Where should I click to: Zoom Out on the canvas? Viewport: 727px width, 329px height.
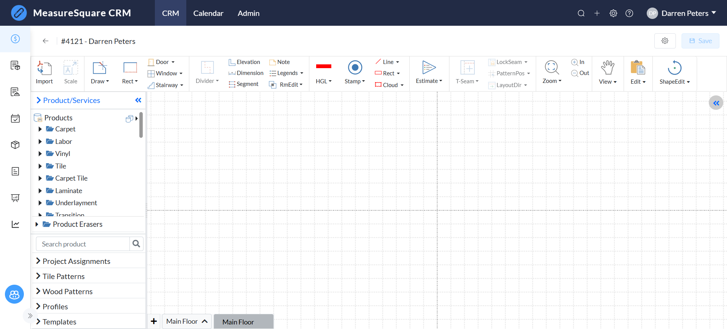point(580,73)
